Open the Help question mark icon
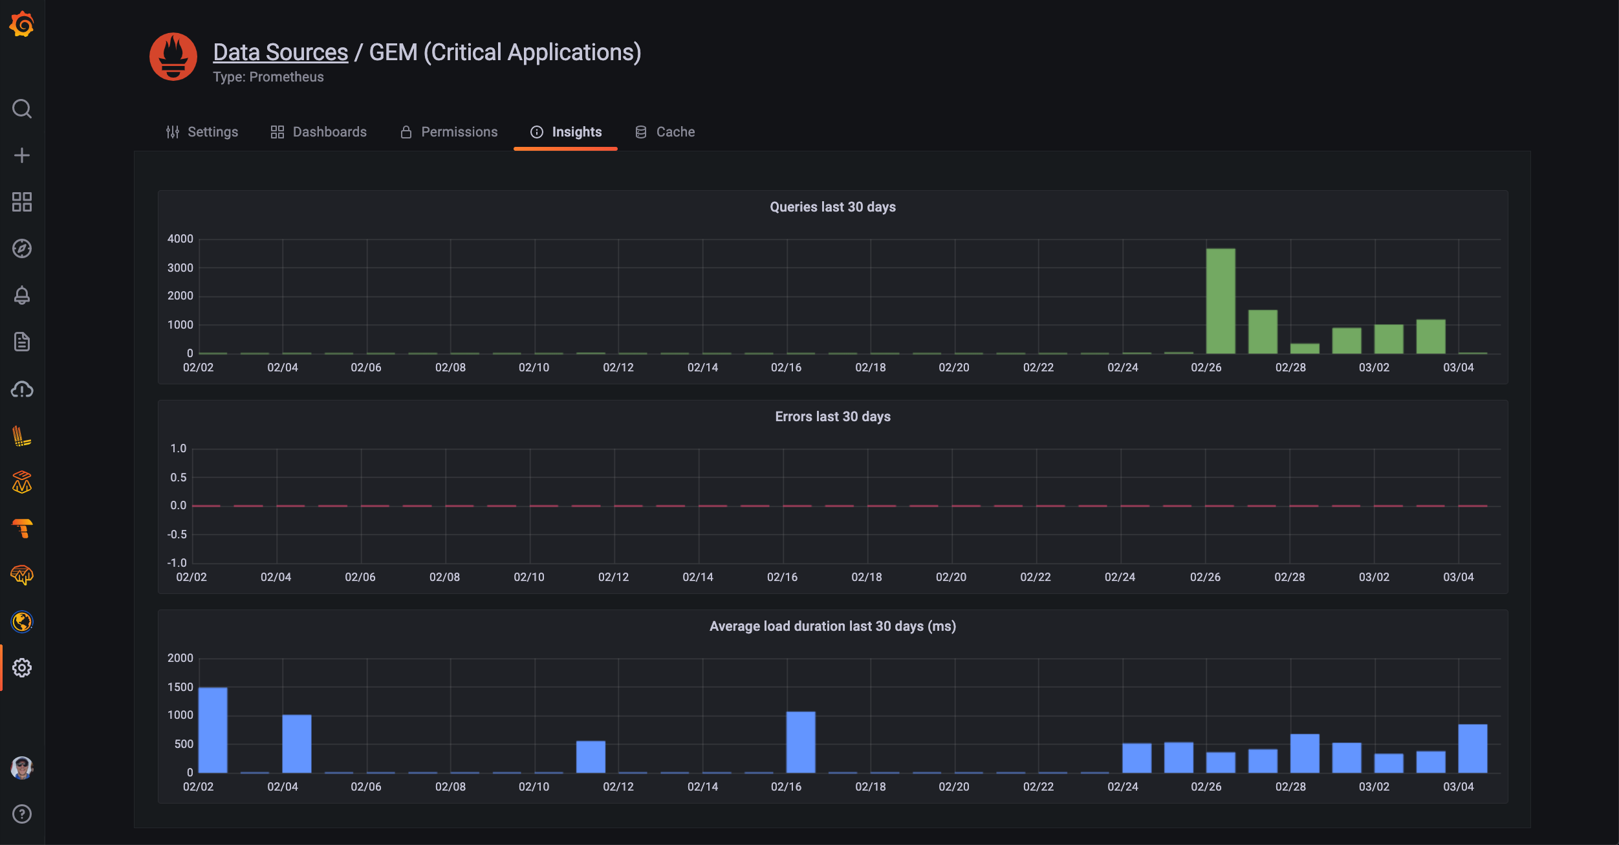 click(22, 814)
